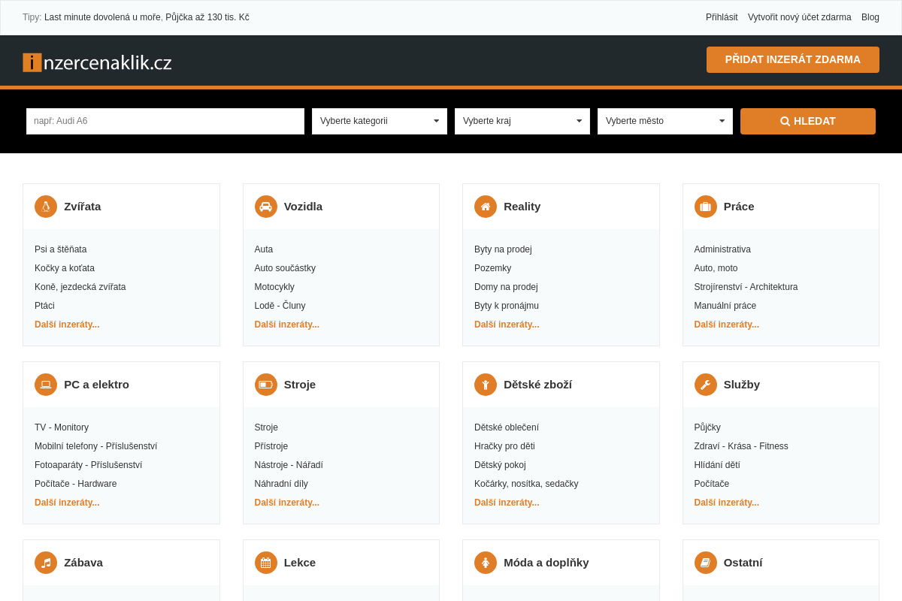Open Další inzeráty under Zvířata

67,325
